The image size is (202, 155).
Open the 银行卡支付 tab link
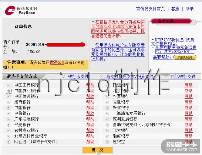click(x=78, y=77)
